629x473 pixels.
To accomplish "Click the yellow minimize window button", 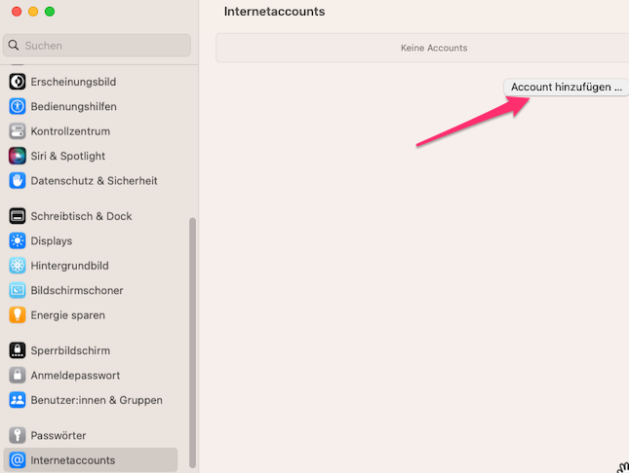I will point(32,12).
